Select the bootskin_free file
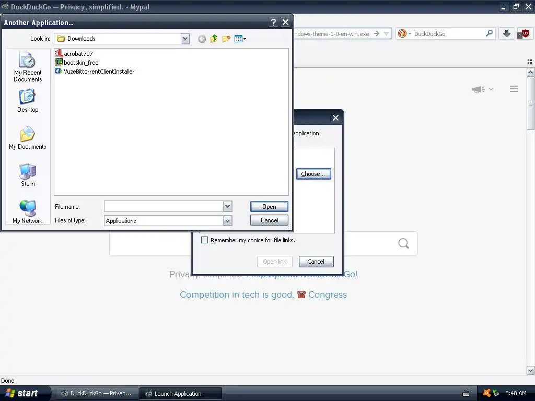Screen dimensions: 535x401 point(77,63)
